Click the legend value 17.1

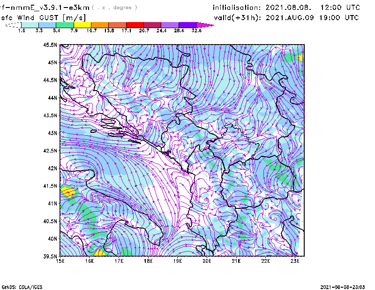127,31
